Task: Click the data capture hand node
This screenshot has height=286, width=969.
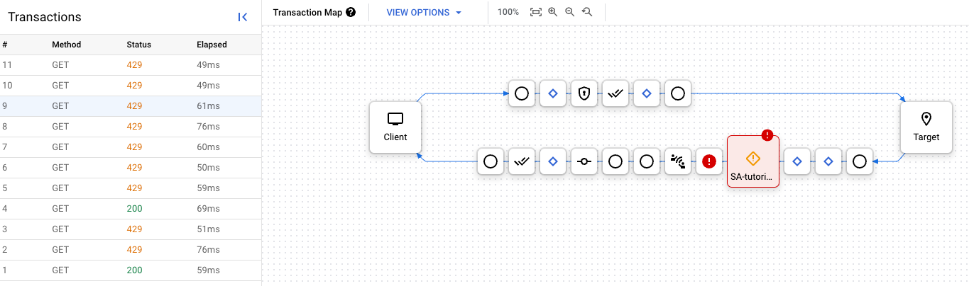Action: click(677, 161)
